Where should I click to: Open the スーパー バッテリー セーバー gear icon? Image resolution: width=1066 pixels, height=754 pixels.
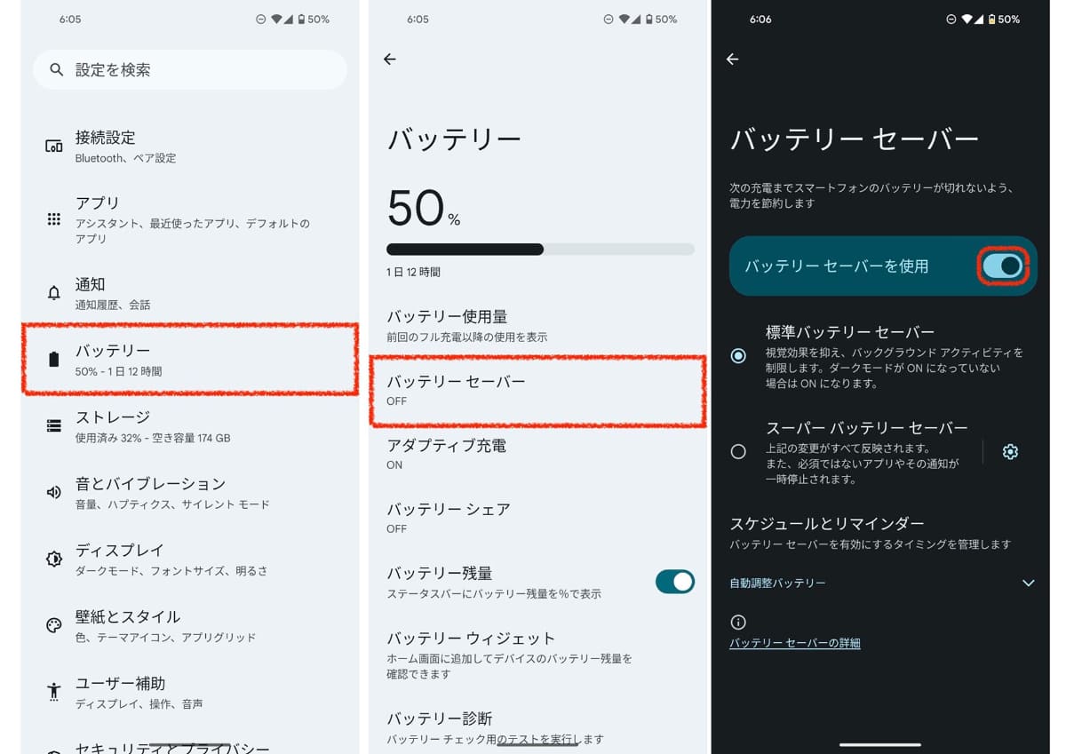click(1010, 451)
